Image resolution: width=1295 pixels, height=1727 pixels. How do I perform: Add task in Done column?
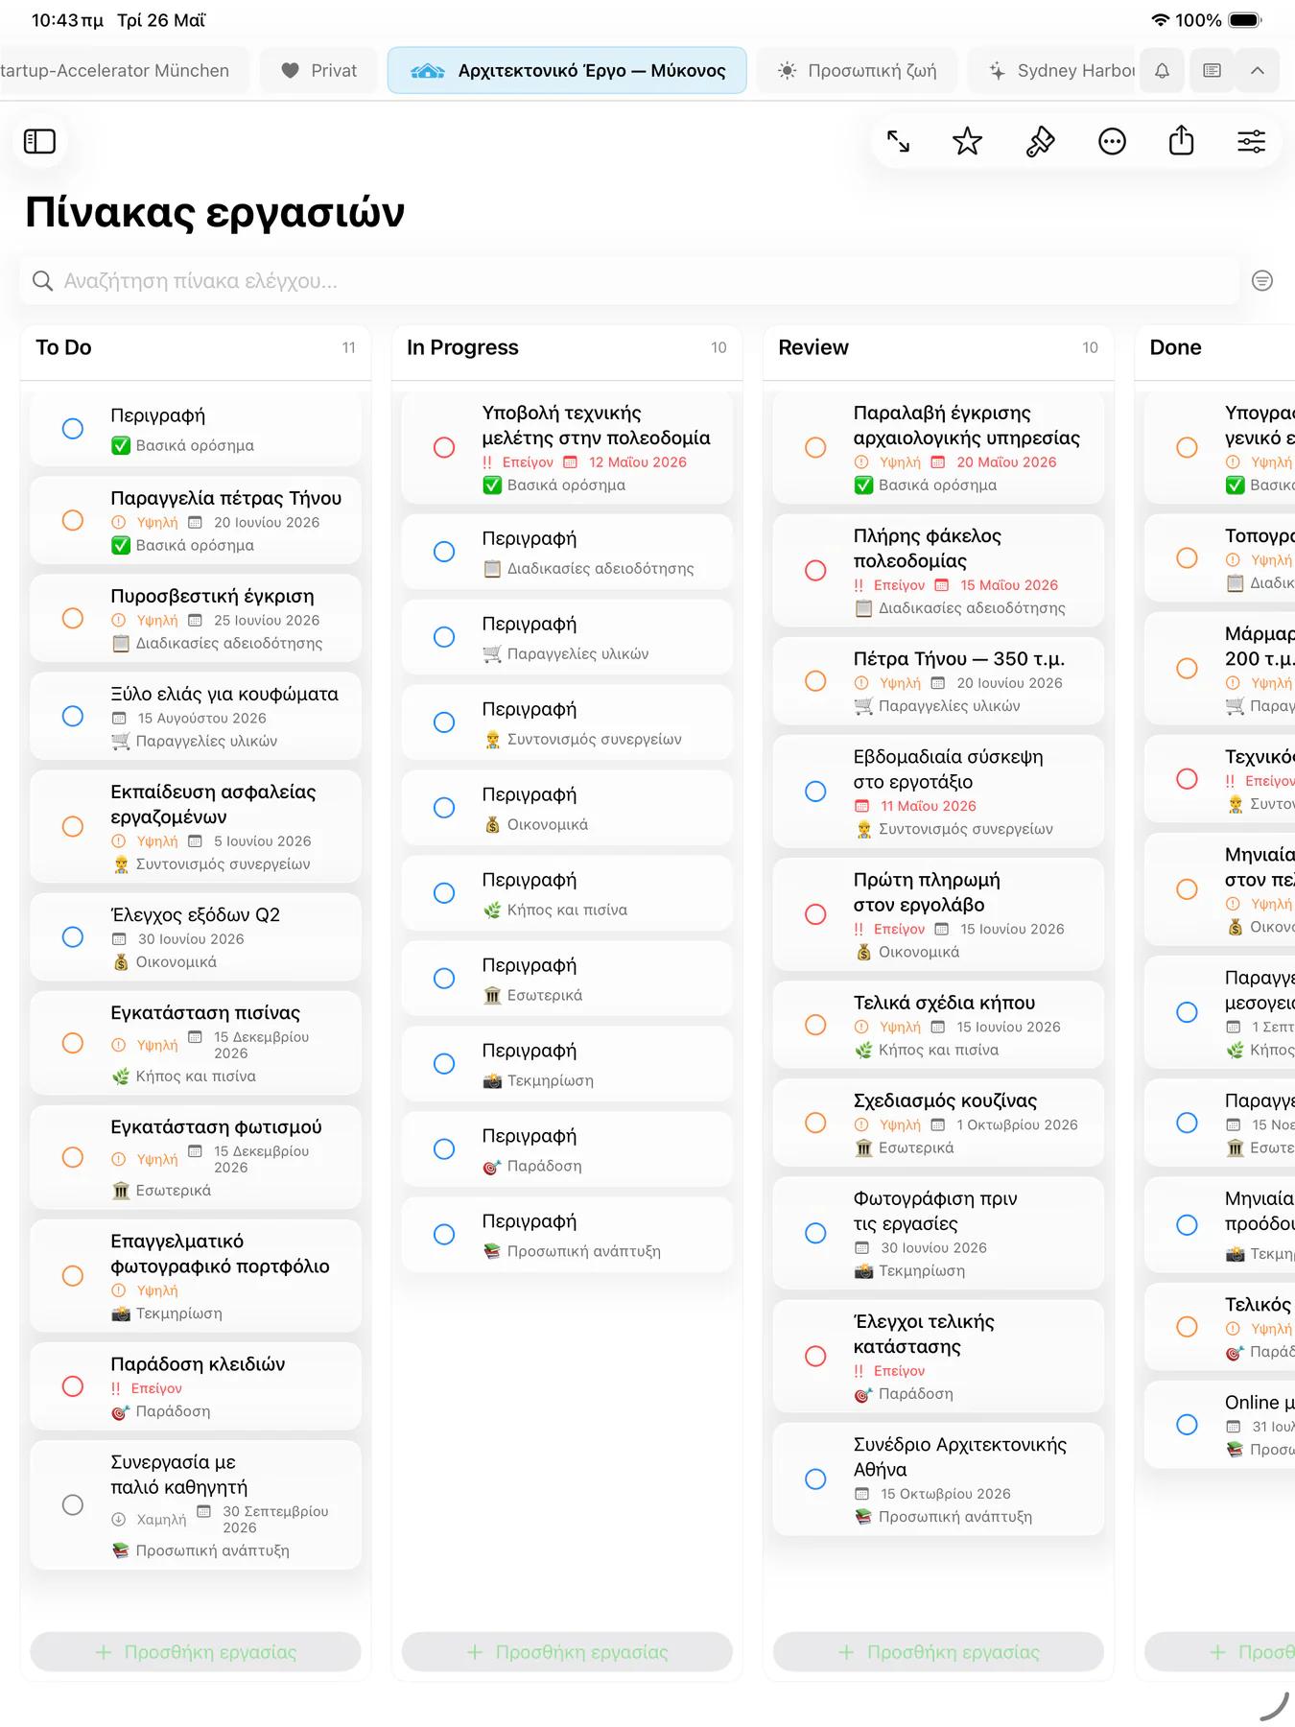tap(1220, 1652)
